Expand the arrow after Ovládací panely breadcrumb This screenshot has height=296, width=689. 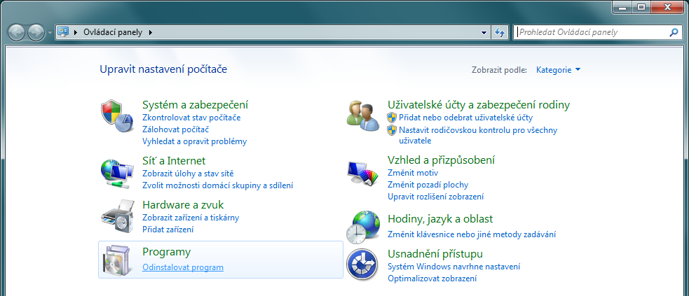[151, 32]
